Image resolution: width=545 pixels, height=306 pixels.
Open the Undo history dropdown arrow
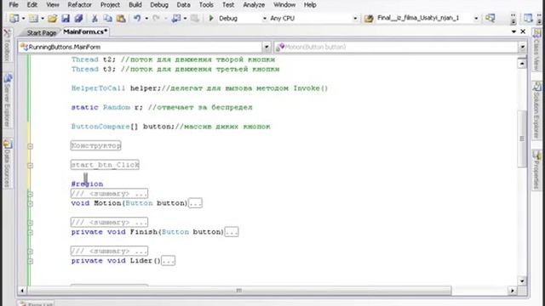tap(146, 19)
